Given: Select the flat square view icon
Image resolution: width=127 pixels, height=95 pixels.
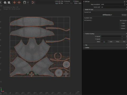Looking at the screenshot, I should tap(9, 3).
